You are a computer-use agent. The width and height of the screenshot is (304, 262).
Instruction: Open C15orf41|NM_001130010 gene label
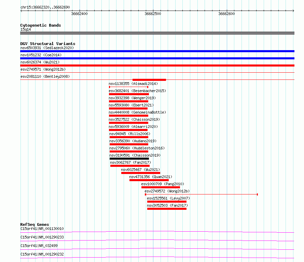42,229
